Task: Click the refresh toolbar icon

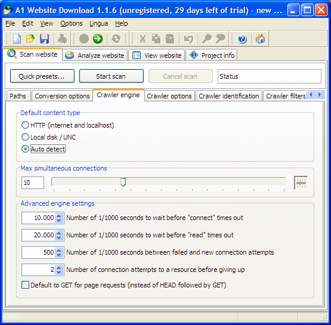Action: [x=116, y=39]
